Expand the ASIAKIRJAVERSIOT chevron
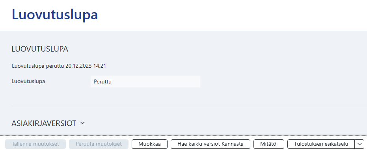Viewport: 367px width, 150px height. (x=82, y=123)
